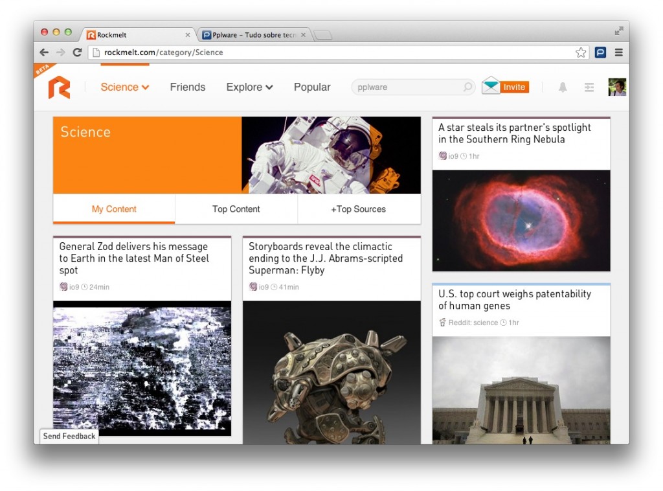Click the io9 icon under Storyboards article
The image size is (663, 491).
click(x=253, y=287)
